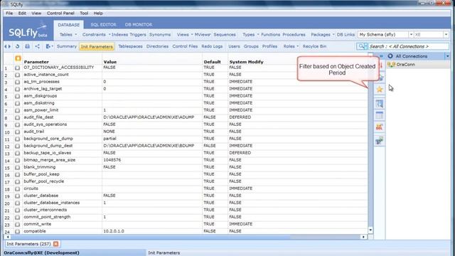Show the Sequences object list
455x256 pixels.
[225, 35]
